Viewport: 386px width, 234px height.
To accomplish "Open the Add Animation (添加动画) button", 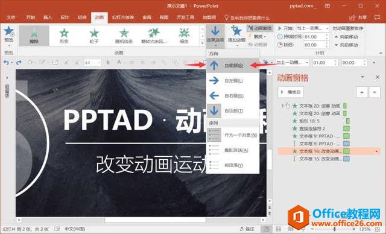I will tap(236, 36).
